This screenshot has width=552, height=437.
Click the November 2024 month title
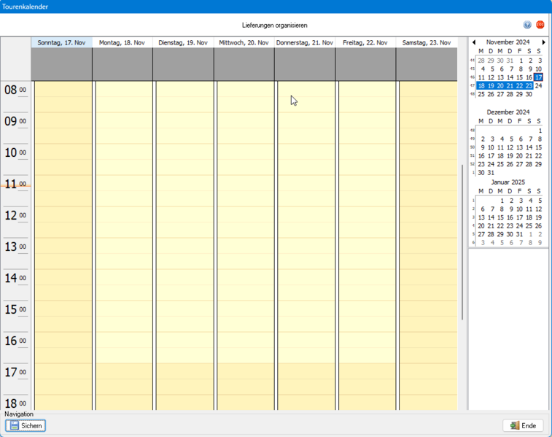508,42
